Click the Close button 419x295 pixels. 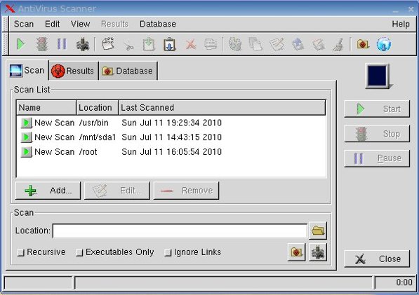(377, 259)
